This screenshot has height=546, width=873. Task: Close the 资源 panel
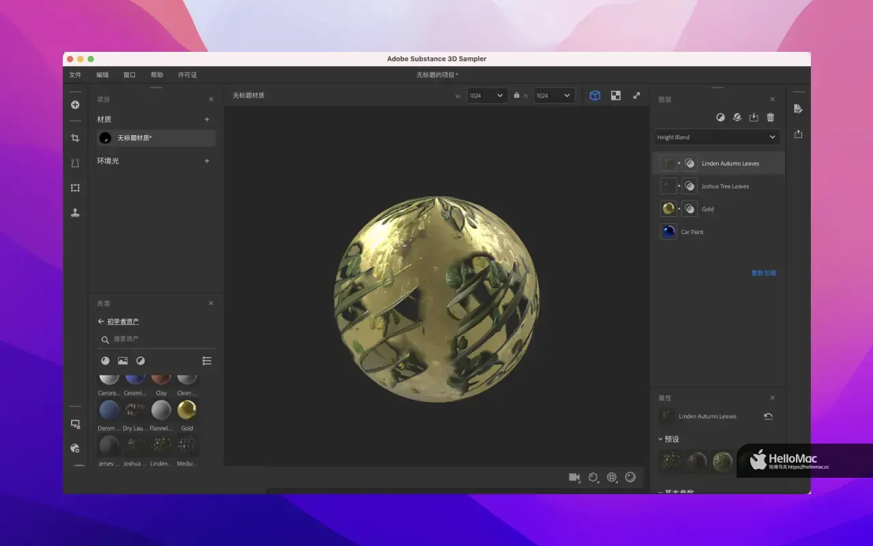(x=211, y=303)
